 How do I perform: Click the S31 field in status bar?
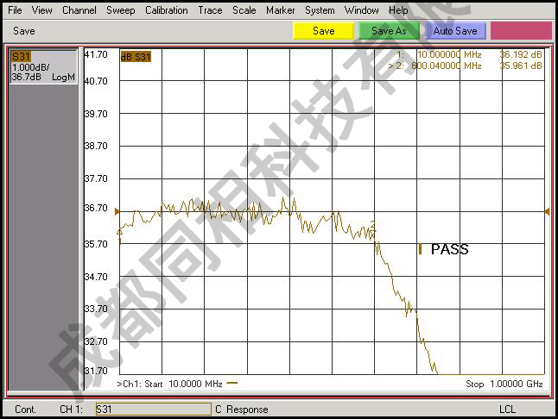(152, 409)
